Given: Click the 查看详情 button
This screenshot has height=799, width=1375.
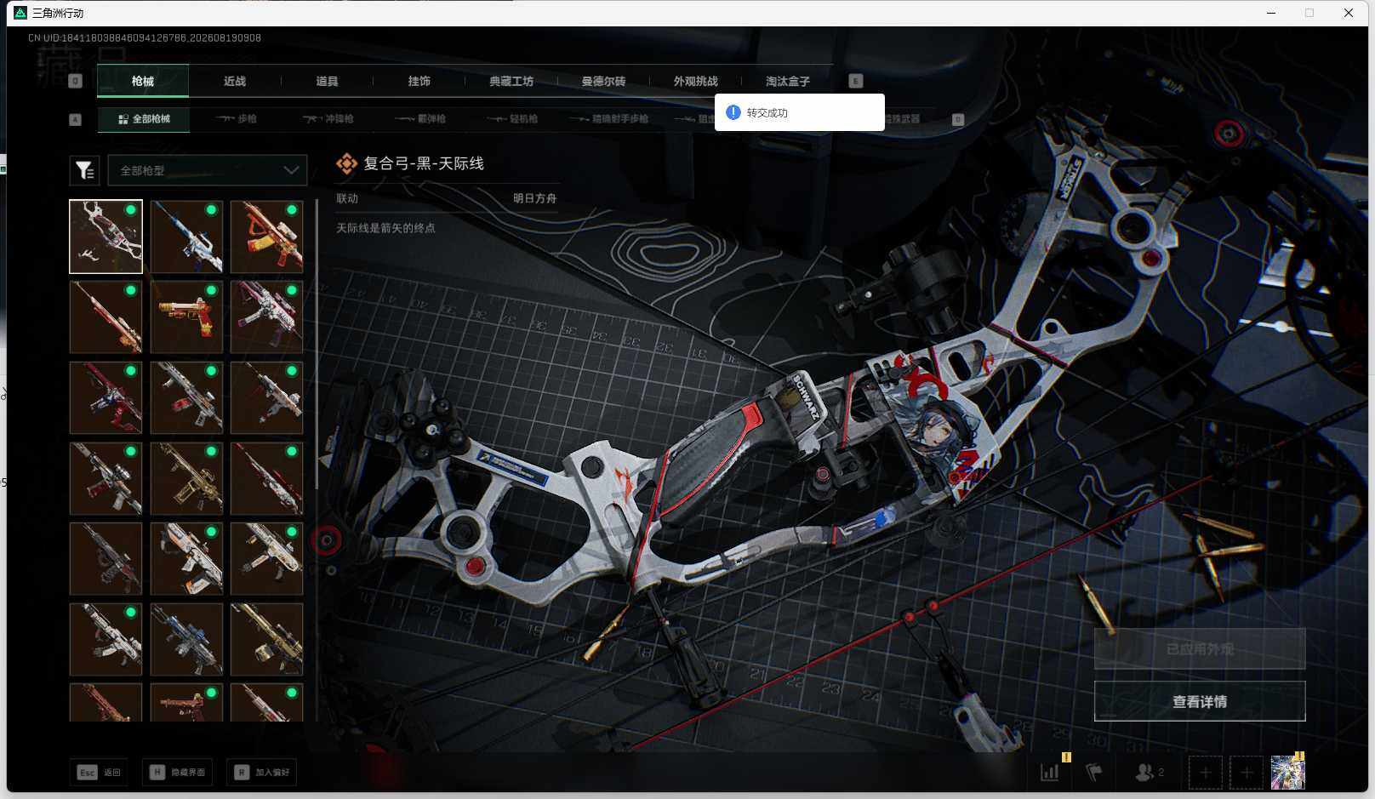Looking at the screenshot, I should click(1200, 701).
